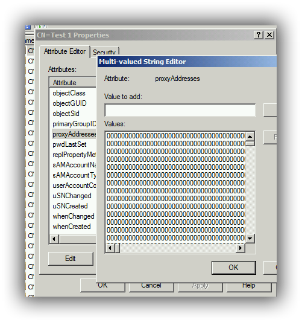Click the vertical scrollbar thumb in values list
Image resolution: width=302 pixels, height=322 pixels.
click(x=250, y=144)
